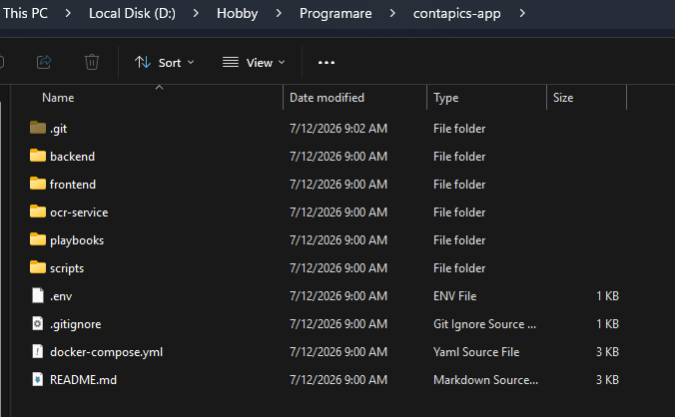Open the Sort dropdown menu
Image resolution: width=675 pixels, height=417 pixels.
pos(165,63)
